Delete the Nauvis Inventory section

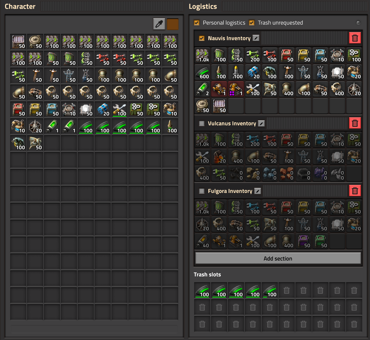tap(355, 38)
